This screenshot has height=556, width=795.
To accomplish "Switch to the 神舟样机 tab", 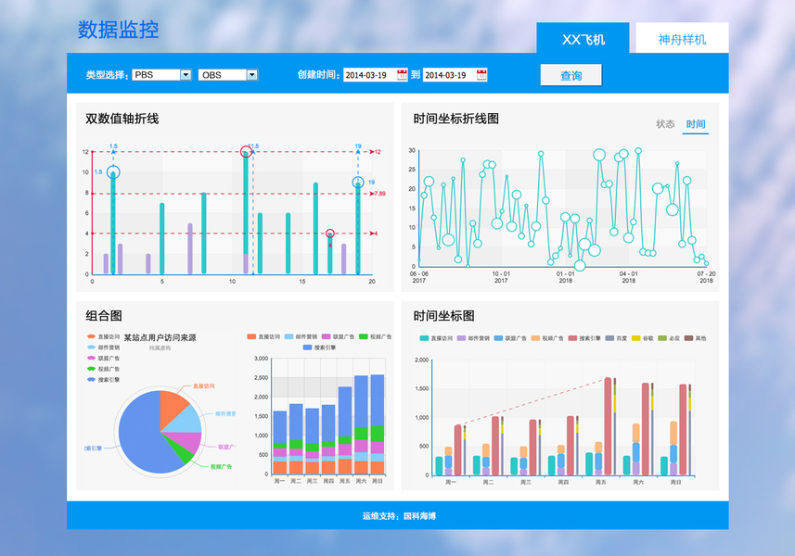I will pos(682,39).
